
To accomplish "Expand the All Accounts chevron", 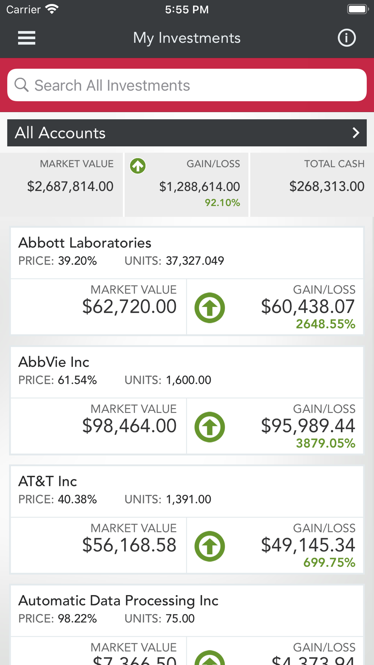I will (x=356, y=133).
